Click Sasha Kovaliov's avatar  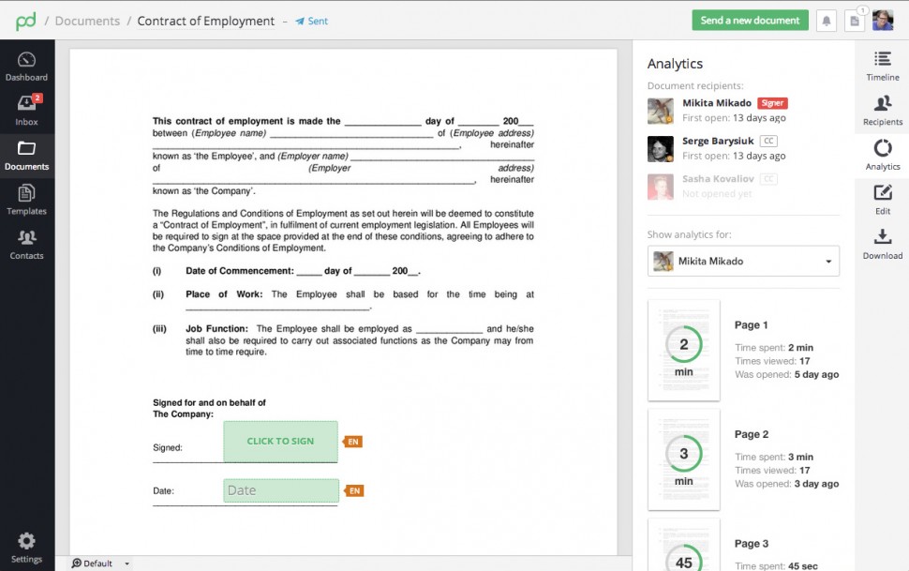tap(661, 187)
